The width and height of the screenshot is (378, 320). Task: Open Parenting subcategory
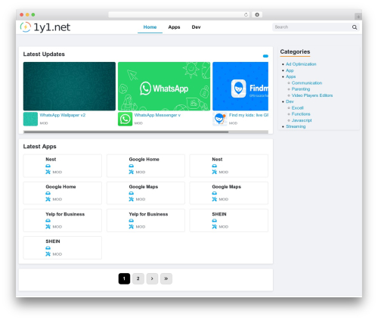(x=301, y=89)
